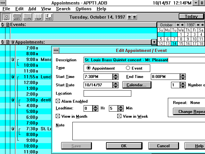Uncheck the Alarm Enabled checkbox
The image size is (205, 154).
(x=58, y=101)
